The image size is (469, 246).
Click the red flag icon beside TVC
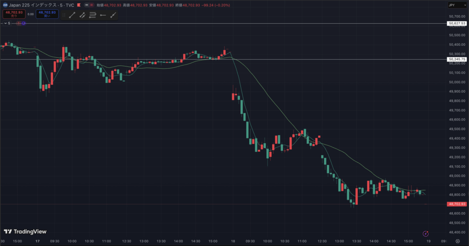pos(79,5)
